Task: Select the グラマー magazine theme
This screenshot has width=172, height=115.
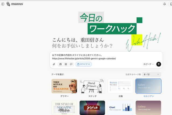Action: coord(64,86)
